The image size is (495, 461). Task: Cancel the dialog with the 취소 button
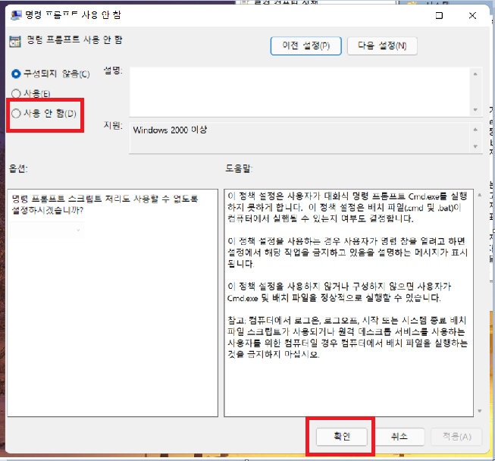399,437
